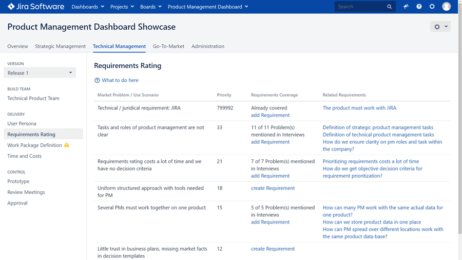The width and height of the screenshot is (462, 260).
Task: Click the Related Requirements column header
Action: (344, 95)
